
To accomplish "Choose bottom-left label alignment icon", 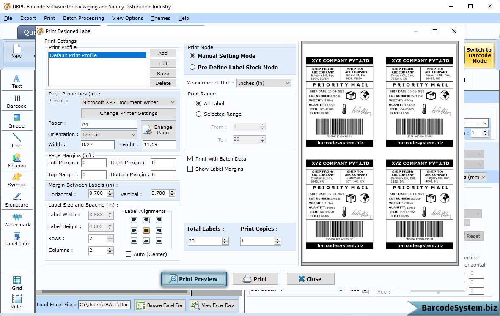I will (134, 241).
